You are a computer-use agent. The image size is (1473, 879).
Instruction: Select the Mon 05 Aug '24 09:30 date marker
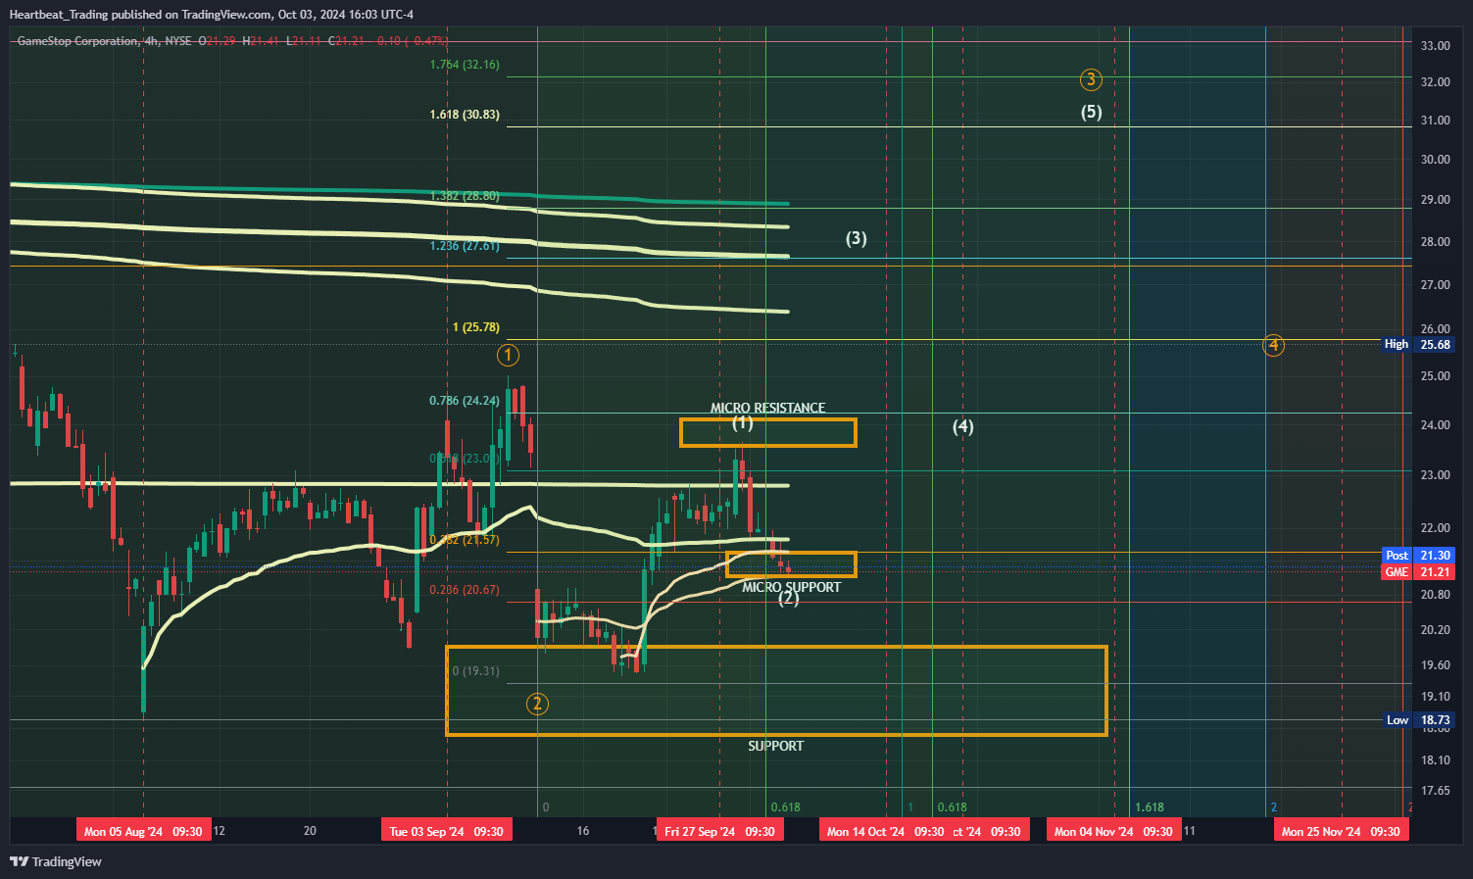pos(143,831)
